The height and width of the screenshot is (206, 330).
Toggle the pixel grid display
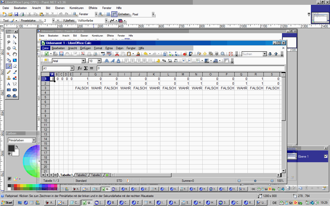coord(108,14)
